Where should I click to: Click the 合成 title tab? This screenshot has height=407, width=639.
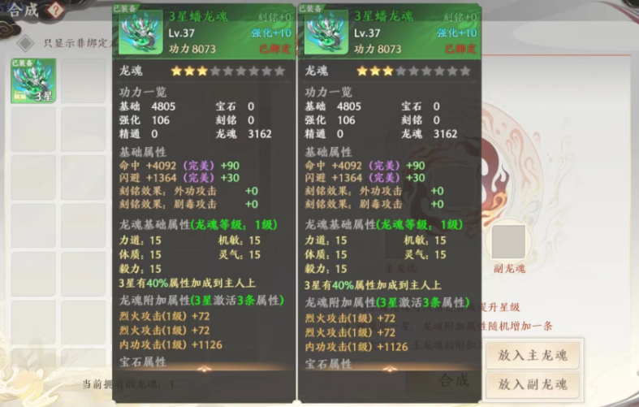coord(24,10)
